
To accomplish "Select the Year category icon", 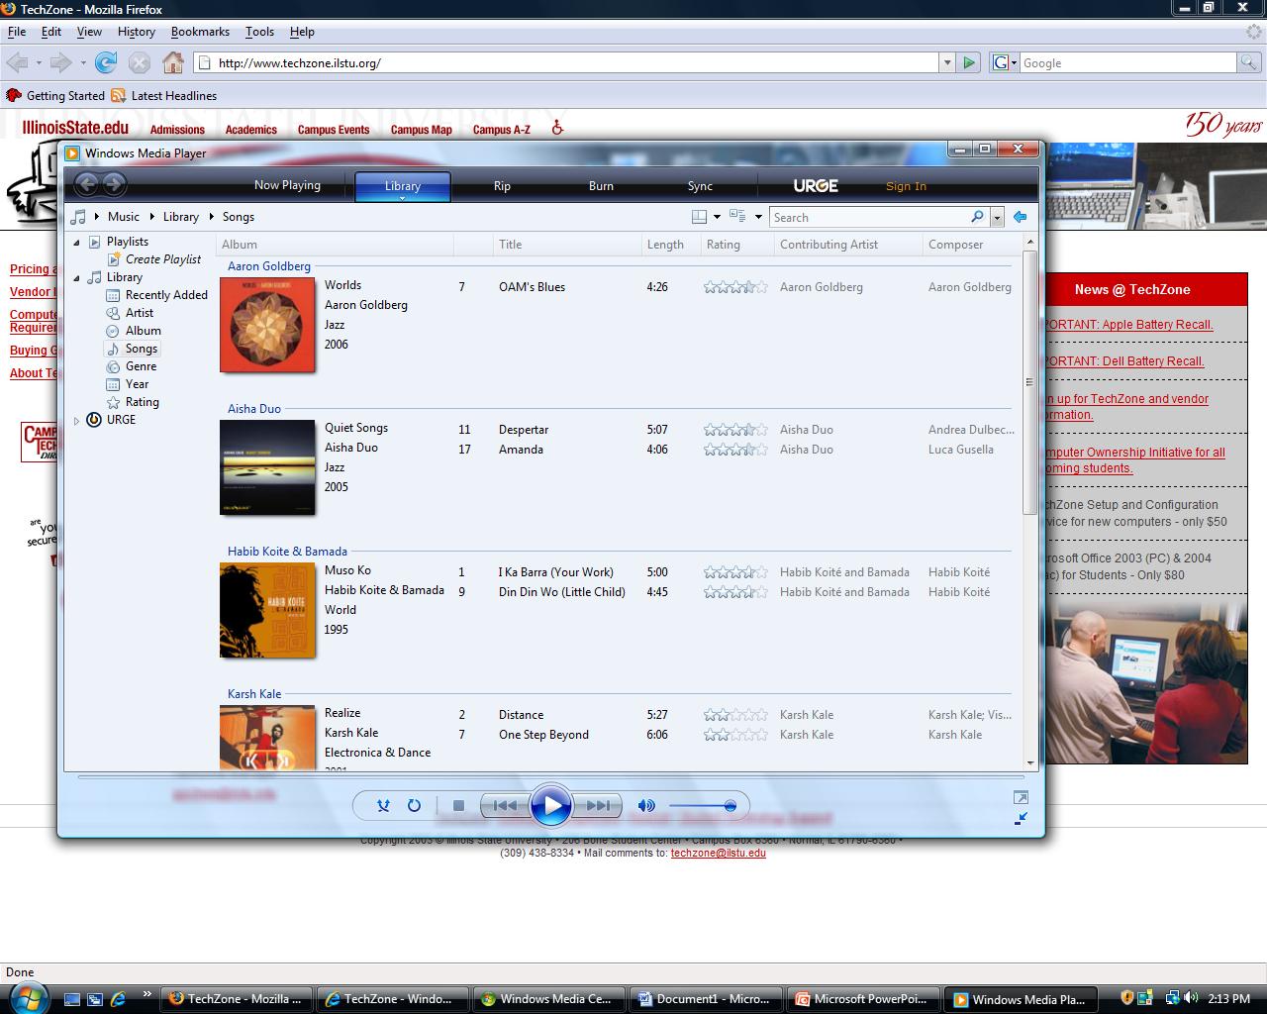I will [x=115, y=384].
